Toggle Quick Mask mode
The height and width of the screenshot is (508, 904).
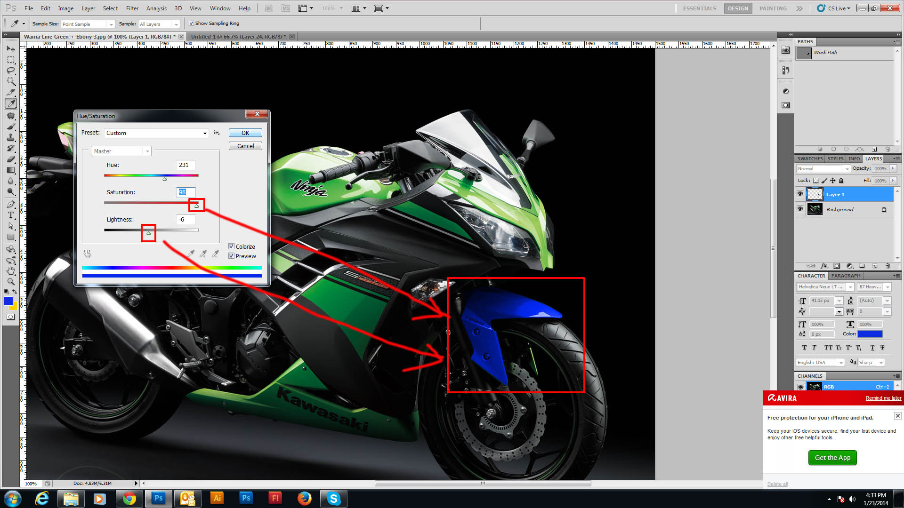10,317
